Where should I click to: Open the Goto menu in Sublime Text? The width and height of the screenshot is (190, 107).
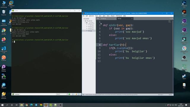click(x=104, y=16)
